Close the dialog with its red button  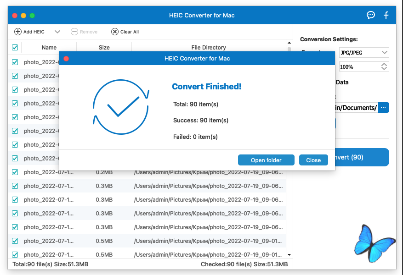(66, 59)
